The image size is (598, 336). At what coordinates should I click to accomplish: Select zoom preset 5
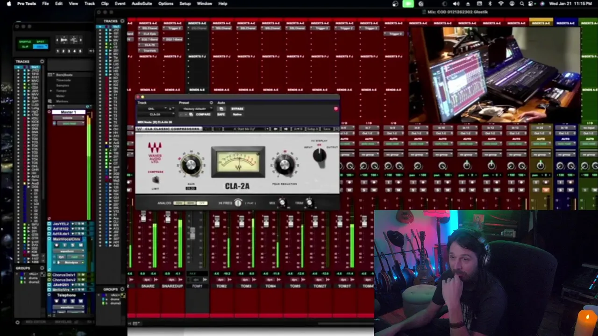coord(80,51)
